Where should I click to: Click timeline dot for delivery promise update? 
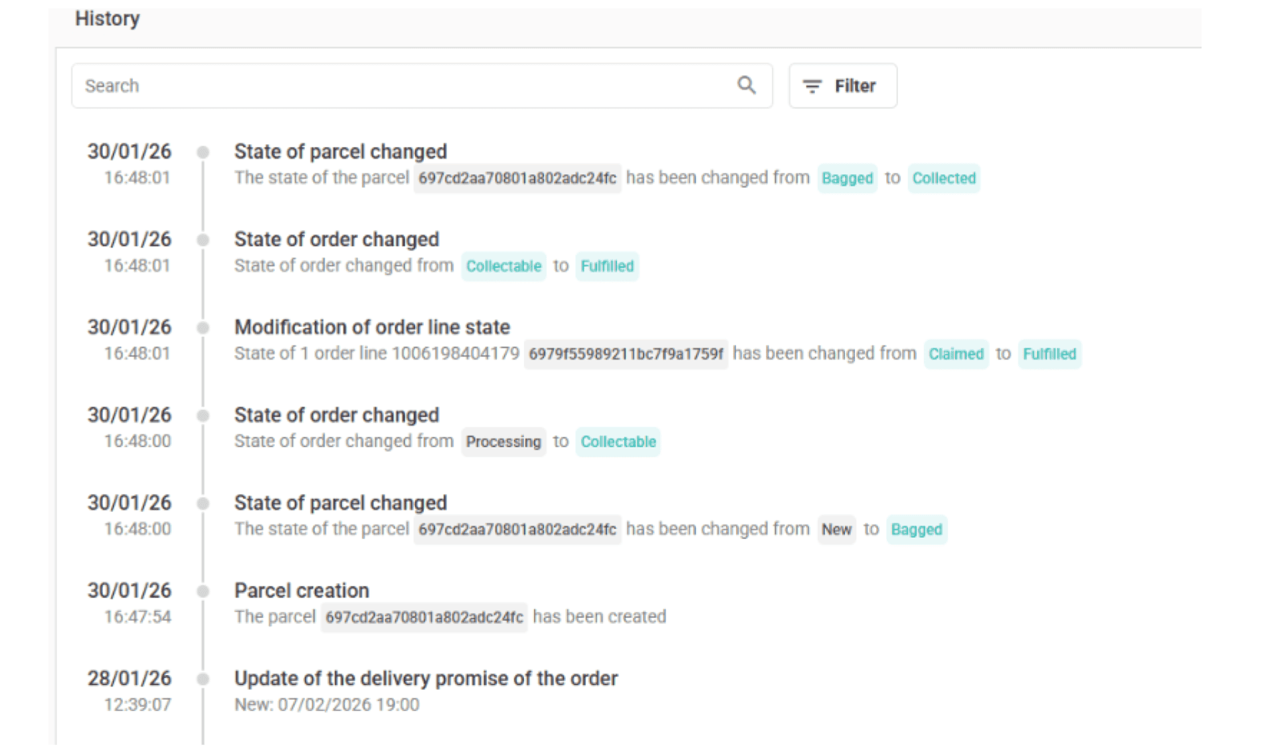[203, 679]
